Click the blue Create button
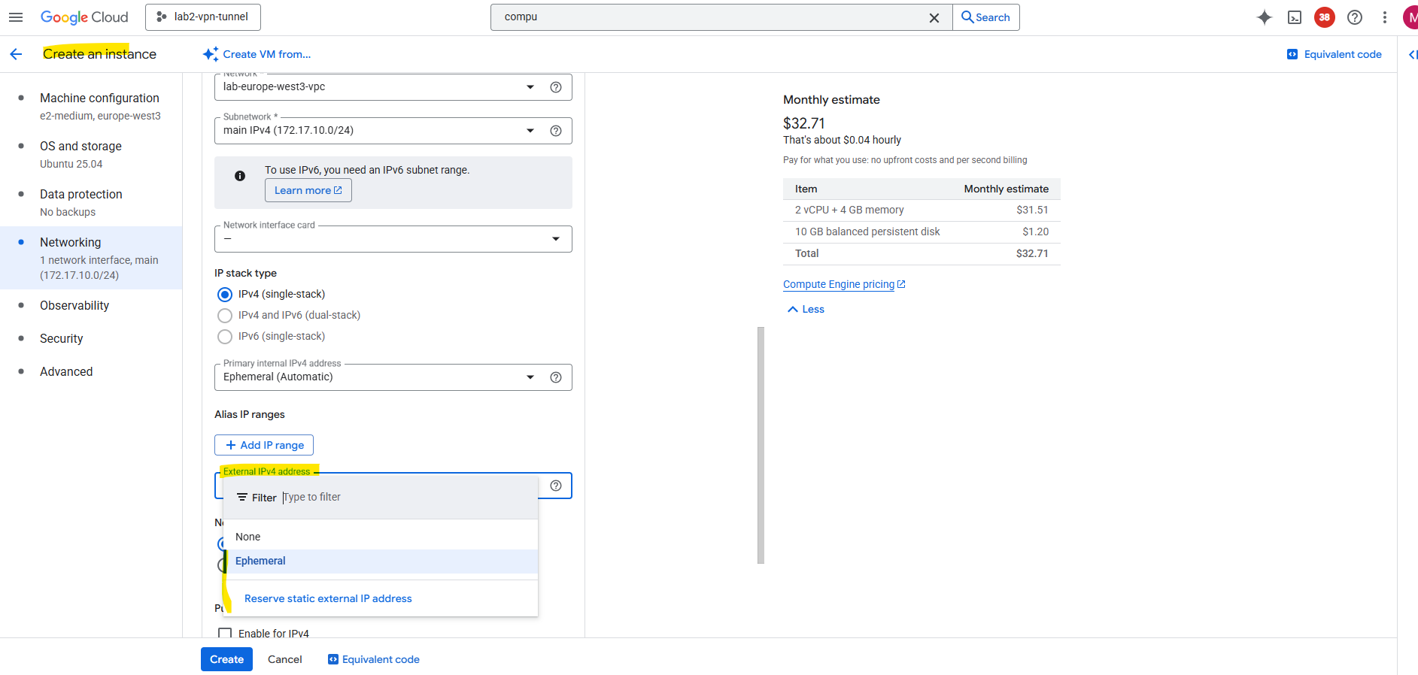Screen dimensions: 1418x675 (226, 659)
